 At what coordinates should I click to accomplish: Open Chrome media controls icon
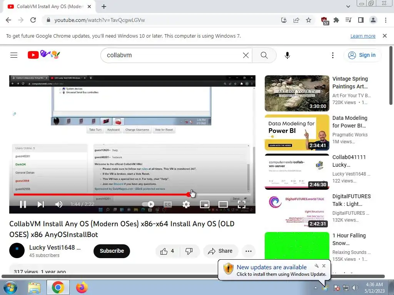click(x=348, y=20)
